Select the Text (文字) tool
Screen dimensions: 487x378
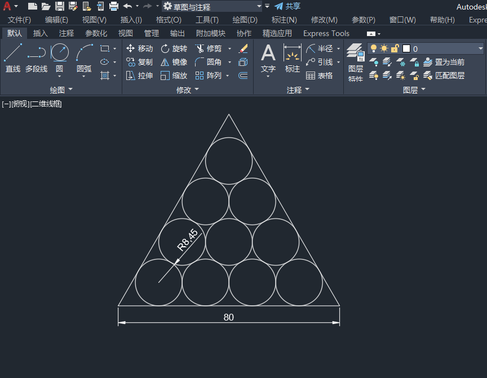tap(268, 59)
